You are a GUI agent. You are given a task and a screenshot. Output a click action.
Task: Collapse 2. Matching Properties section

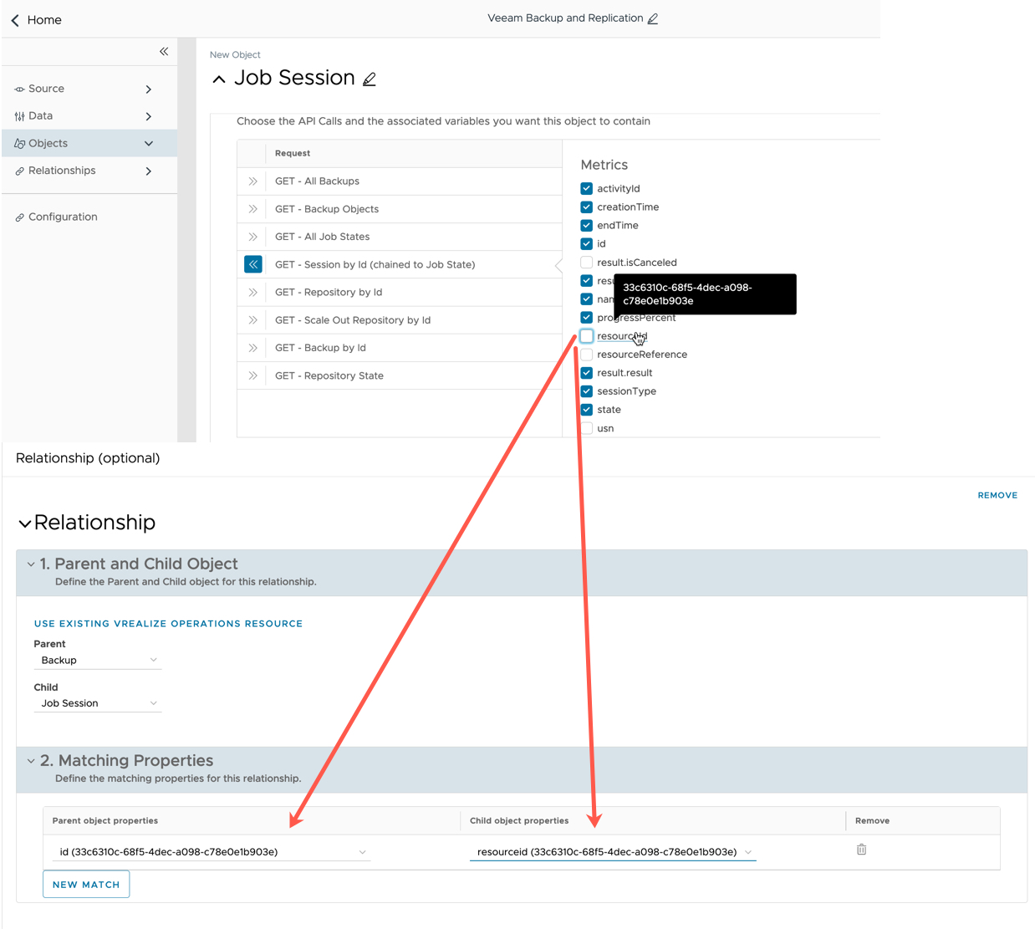coord(31,761)
